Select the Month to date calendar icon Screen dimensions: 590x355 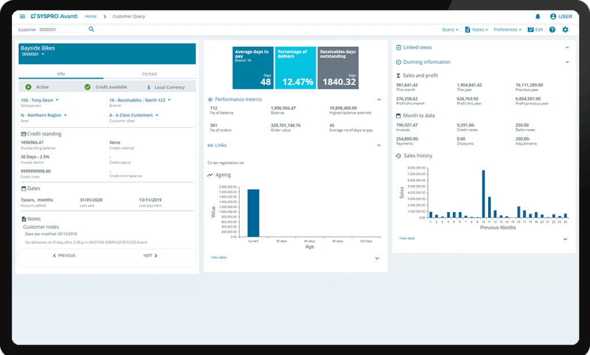tap(397, 115)
